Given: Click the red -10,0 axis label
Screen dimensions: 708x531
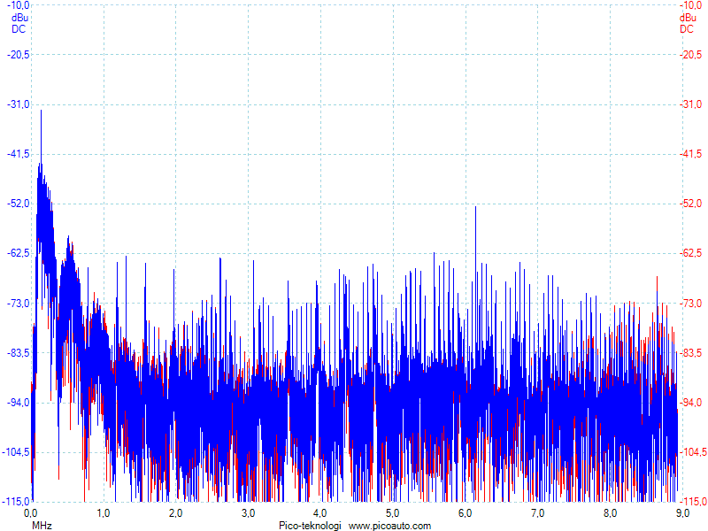Looking at the screenshot, I should [691, 5].
